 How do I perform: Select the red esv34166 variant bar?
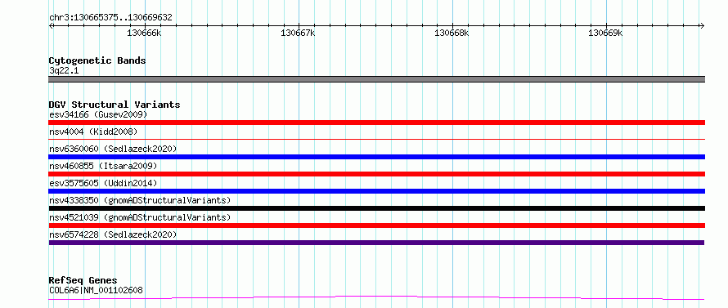[376, 123]
